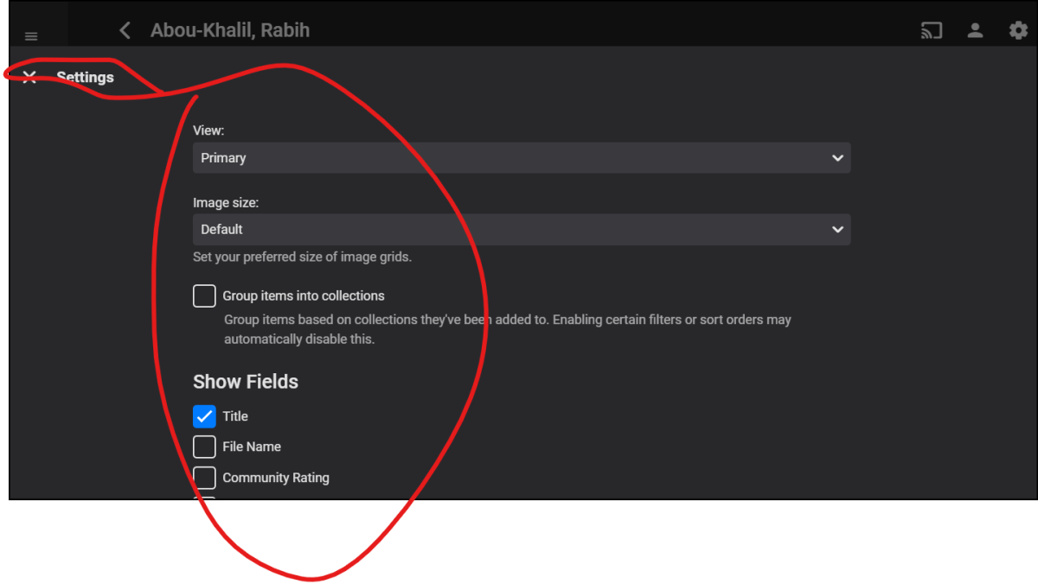Enable the Community Rating checkbox
This screenshot has height=584, width=1038.
204,478
